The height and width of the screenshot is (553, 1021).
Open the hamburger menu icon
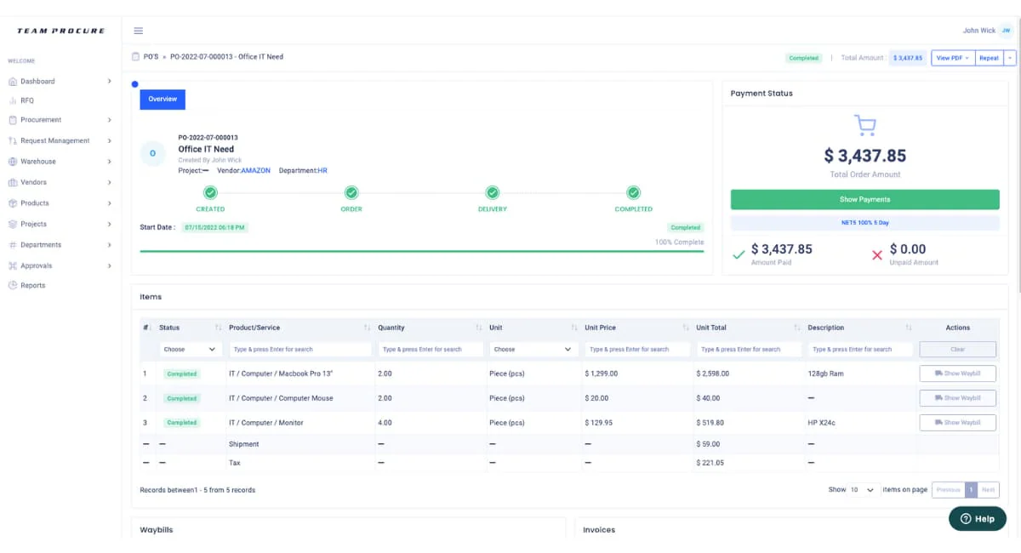click(138, 31)
